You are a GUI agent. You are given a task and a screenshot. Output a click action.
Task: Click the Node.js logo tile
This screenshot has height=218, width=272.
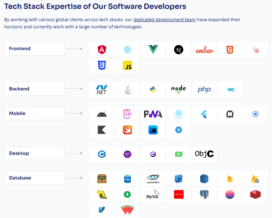pyautogui.click(x=178, y=89)
